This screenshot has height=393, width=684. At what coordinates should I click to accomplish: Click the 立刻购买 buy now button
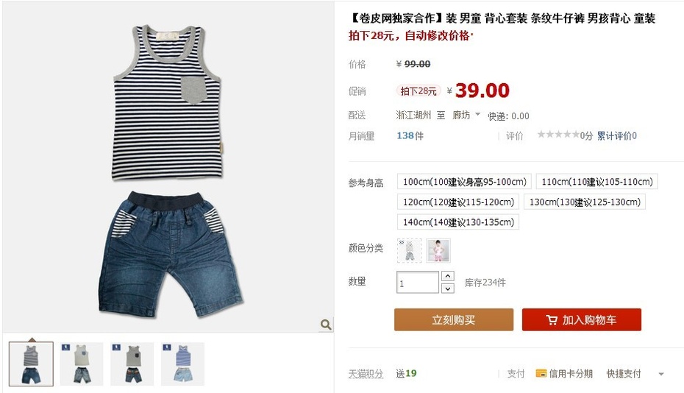(454, 319)
